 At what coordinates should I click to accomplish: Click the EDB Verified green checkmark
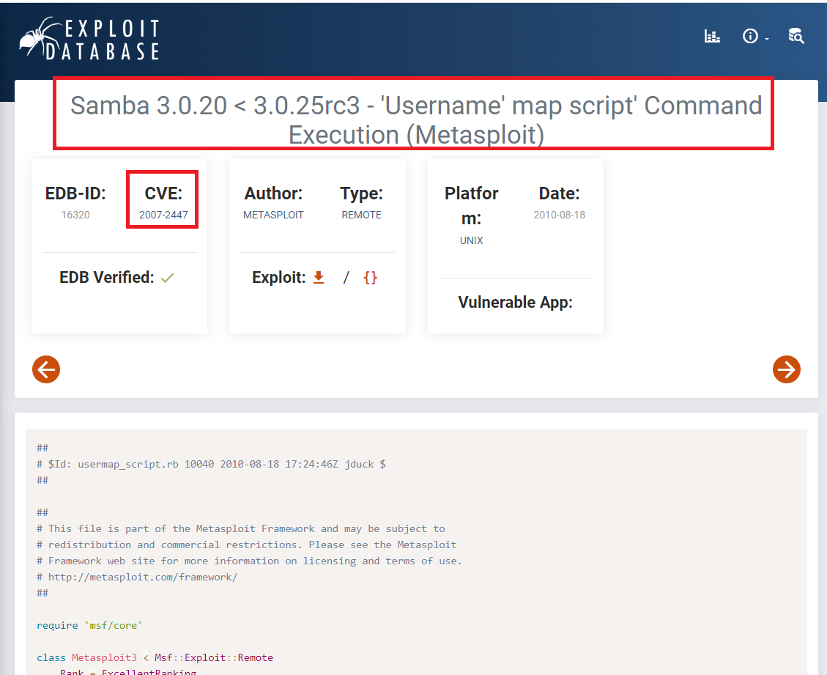(x=168, y=278)
